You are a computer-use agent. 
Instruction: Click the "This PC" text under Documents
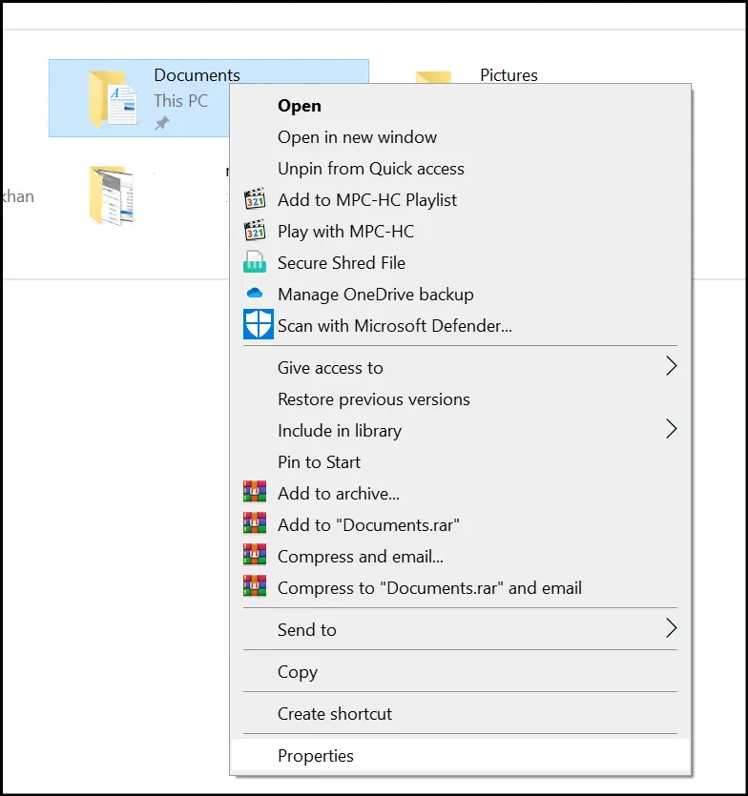tap(181, 100)
